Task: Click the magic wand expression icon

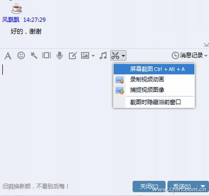Action: click(33, 55)
